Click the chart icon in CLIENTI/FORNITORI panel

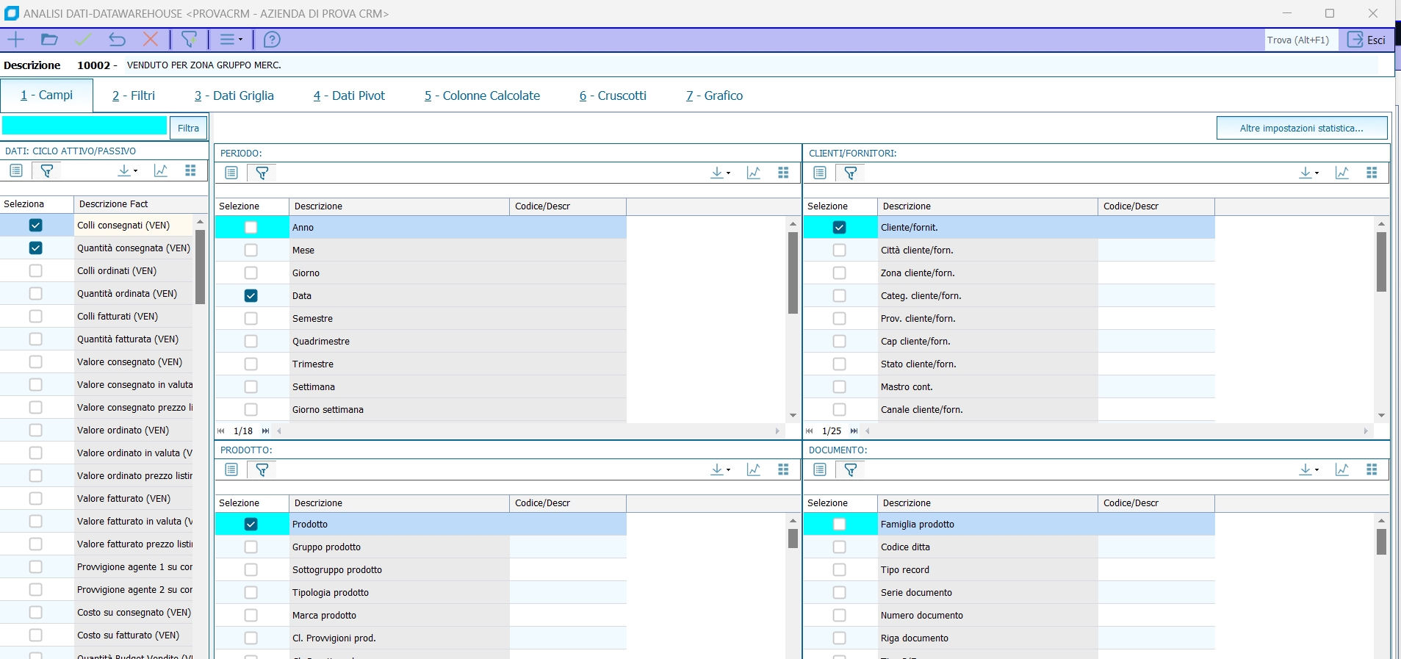pos(1342,173)
